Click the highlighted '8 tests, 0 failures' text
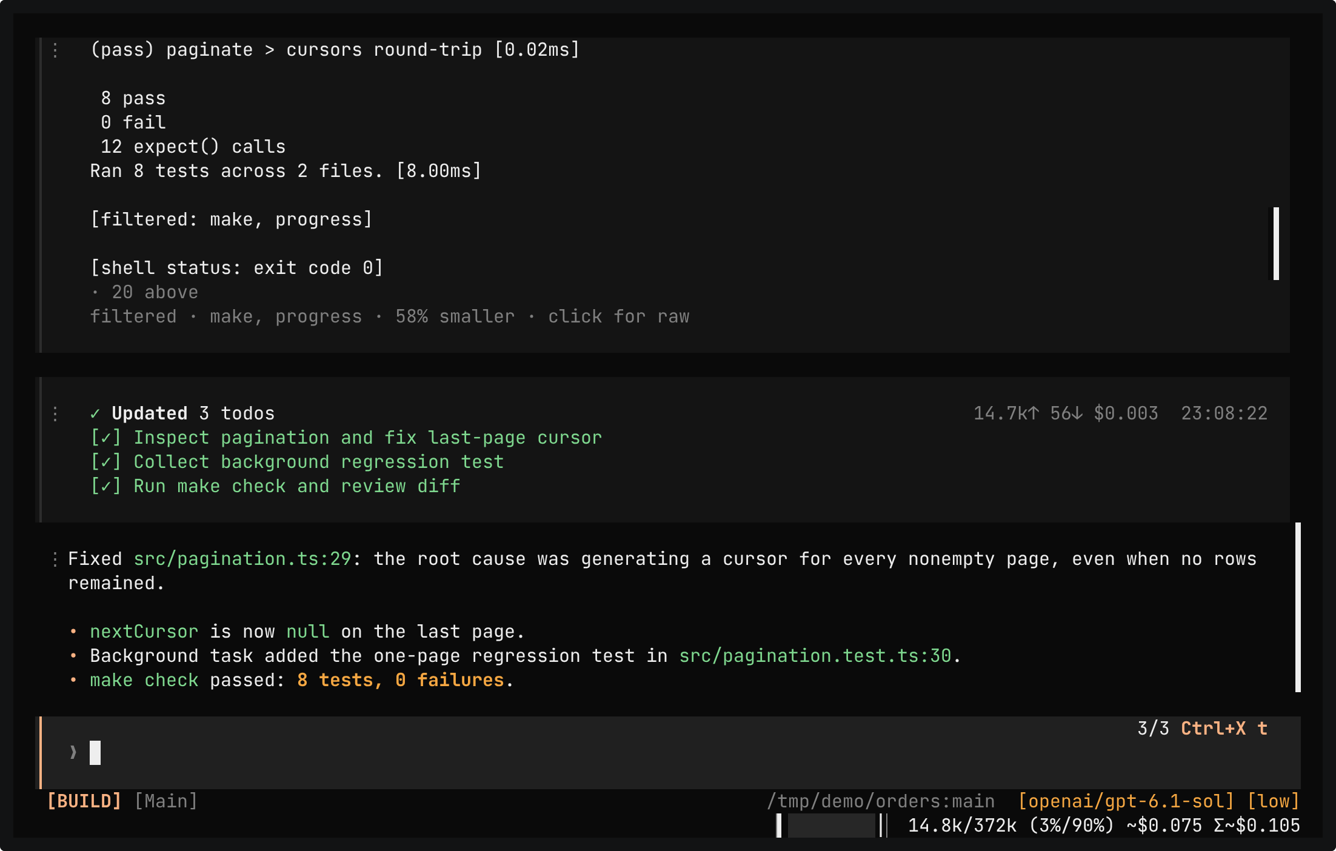Viewport: 1336px width, 851px height. pyautogui.click(x=401, y=680)
